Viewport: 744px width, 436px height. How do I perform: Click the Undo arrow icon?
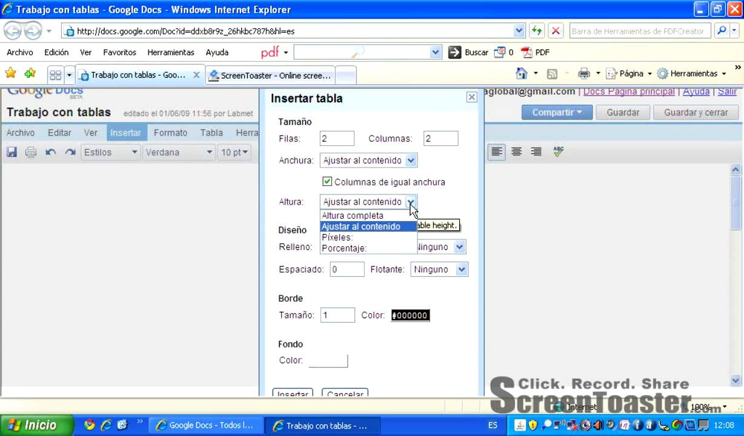click(51, 152)
